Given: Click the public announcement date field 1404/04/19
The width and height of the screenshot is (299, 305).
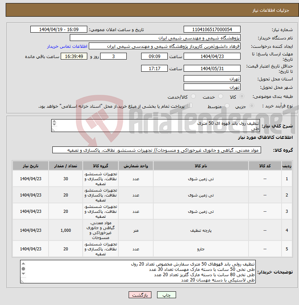Looking at the screenshot, I should click(59, 29).
